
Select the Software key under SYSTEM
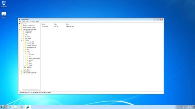pos(29,68)
